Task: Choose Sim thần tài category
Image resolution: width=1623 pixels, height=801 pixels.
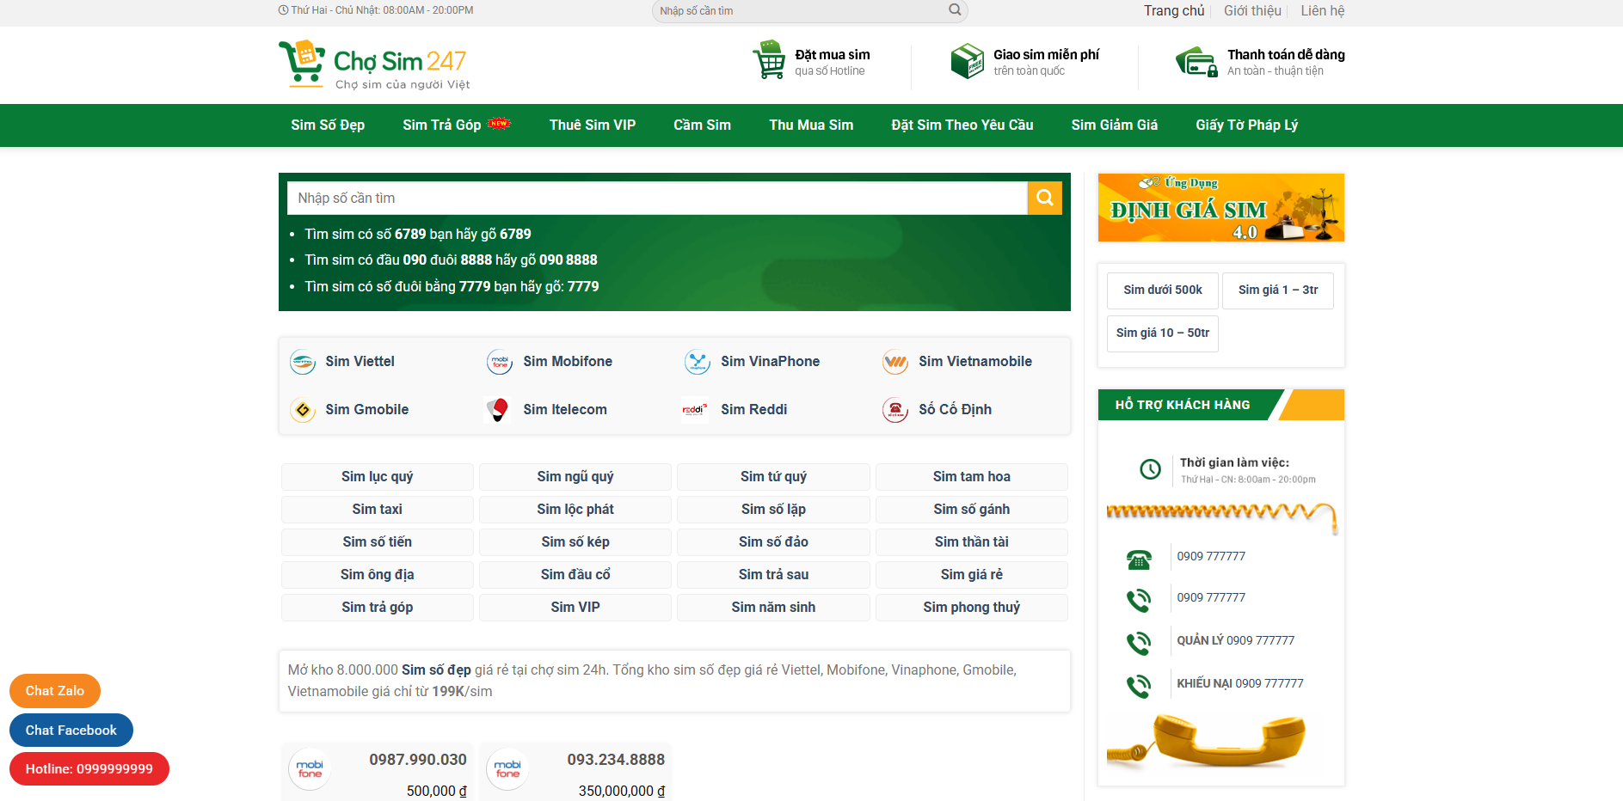Action: click(x=972, y=542)
